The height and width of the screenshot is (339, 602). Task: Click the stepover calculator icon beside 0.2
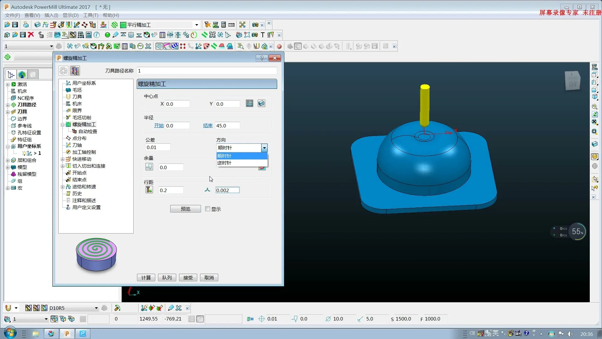click(149, 190)
